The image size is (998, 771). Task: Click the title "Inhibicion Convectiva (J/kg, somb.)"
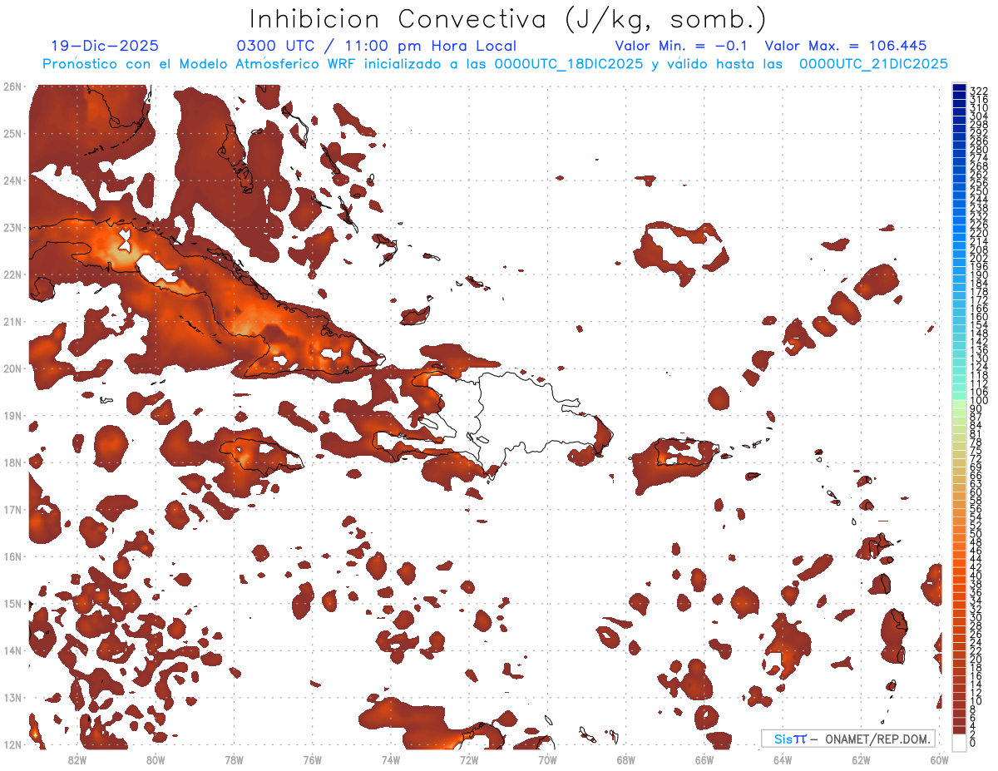508,19
